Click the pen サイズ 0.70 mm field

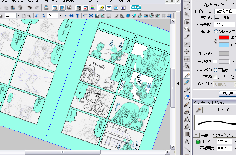click(224, 142)
